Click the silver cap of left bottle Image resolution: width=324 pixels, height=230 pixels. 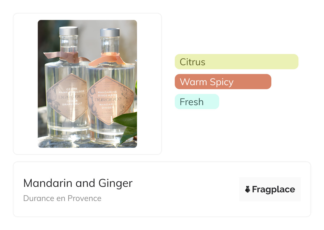[68, 31]
